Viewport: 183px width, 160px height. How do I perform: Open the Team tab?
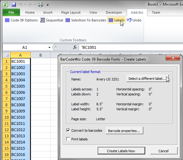pos(156,12)
